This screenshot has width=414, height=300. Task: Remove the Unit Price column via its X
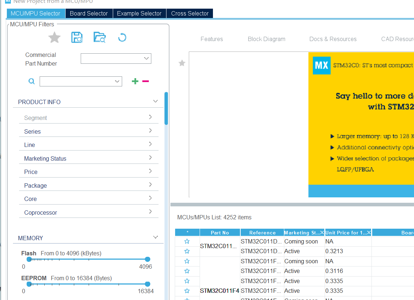click(369, 232)
